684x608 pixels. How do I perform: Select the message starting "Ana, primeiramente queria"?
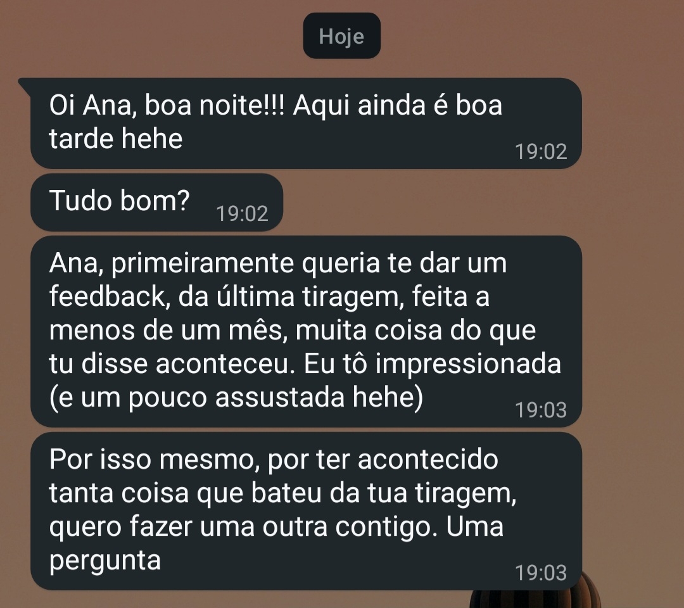(307, 331)
